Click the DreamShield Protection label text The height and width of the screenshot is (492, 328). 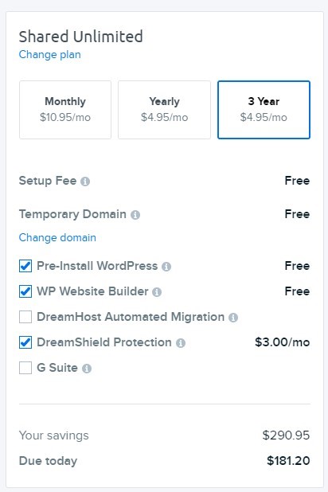click(x=103, y=342)
